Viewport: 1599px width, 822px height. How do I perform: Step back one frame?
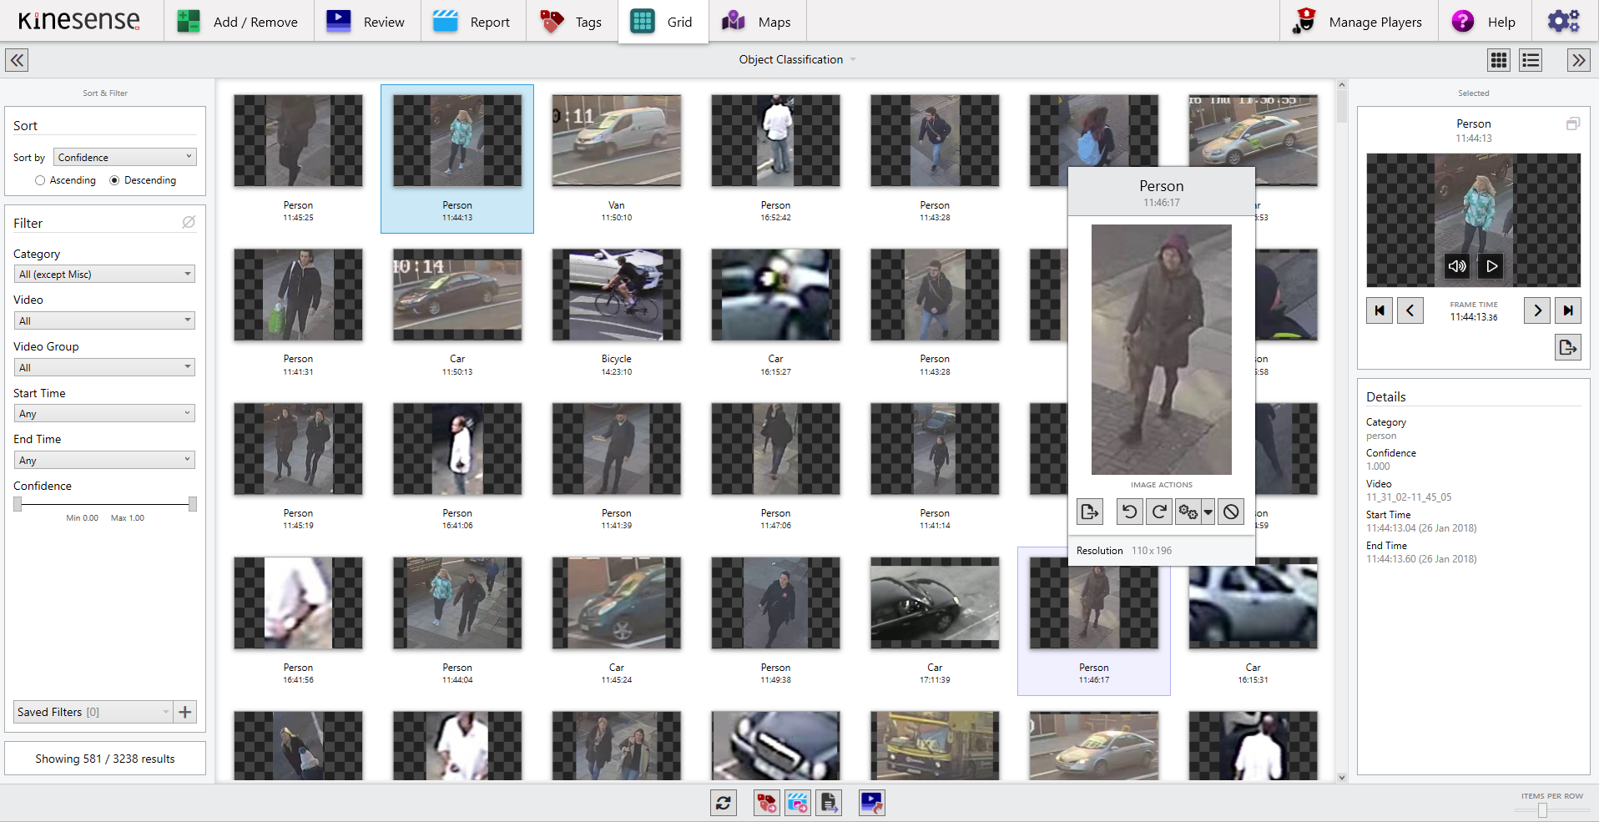pos(1410,310)
